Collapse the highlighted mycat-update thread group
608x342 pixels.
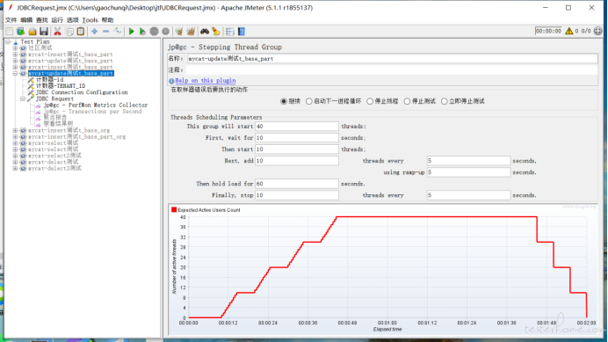15,73
